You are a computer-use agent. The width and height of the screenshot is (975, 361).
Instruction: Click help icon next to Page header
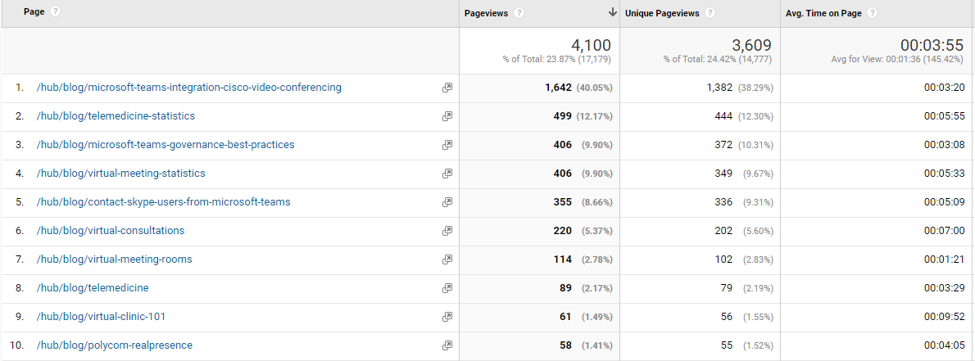[x=56, y=11]
